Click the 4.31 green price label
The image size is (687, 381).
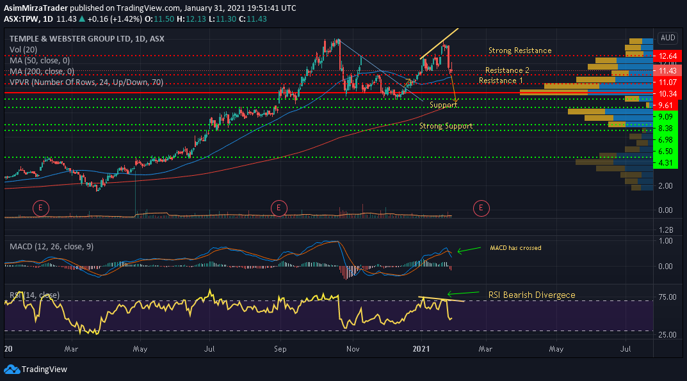[x=665, y=163]
